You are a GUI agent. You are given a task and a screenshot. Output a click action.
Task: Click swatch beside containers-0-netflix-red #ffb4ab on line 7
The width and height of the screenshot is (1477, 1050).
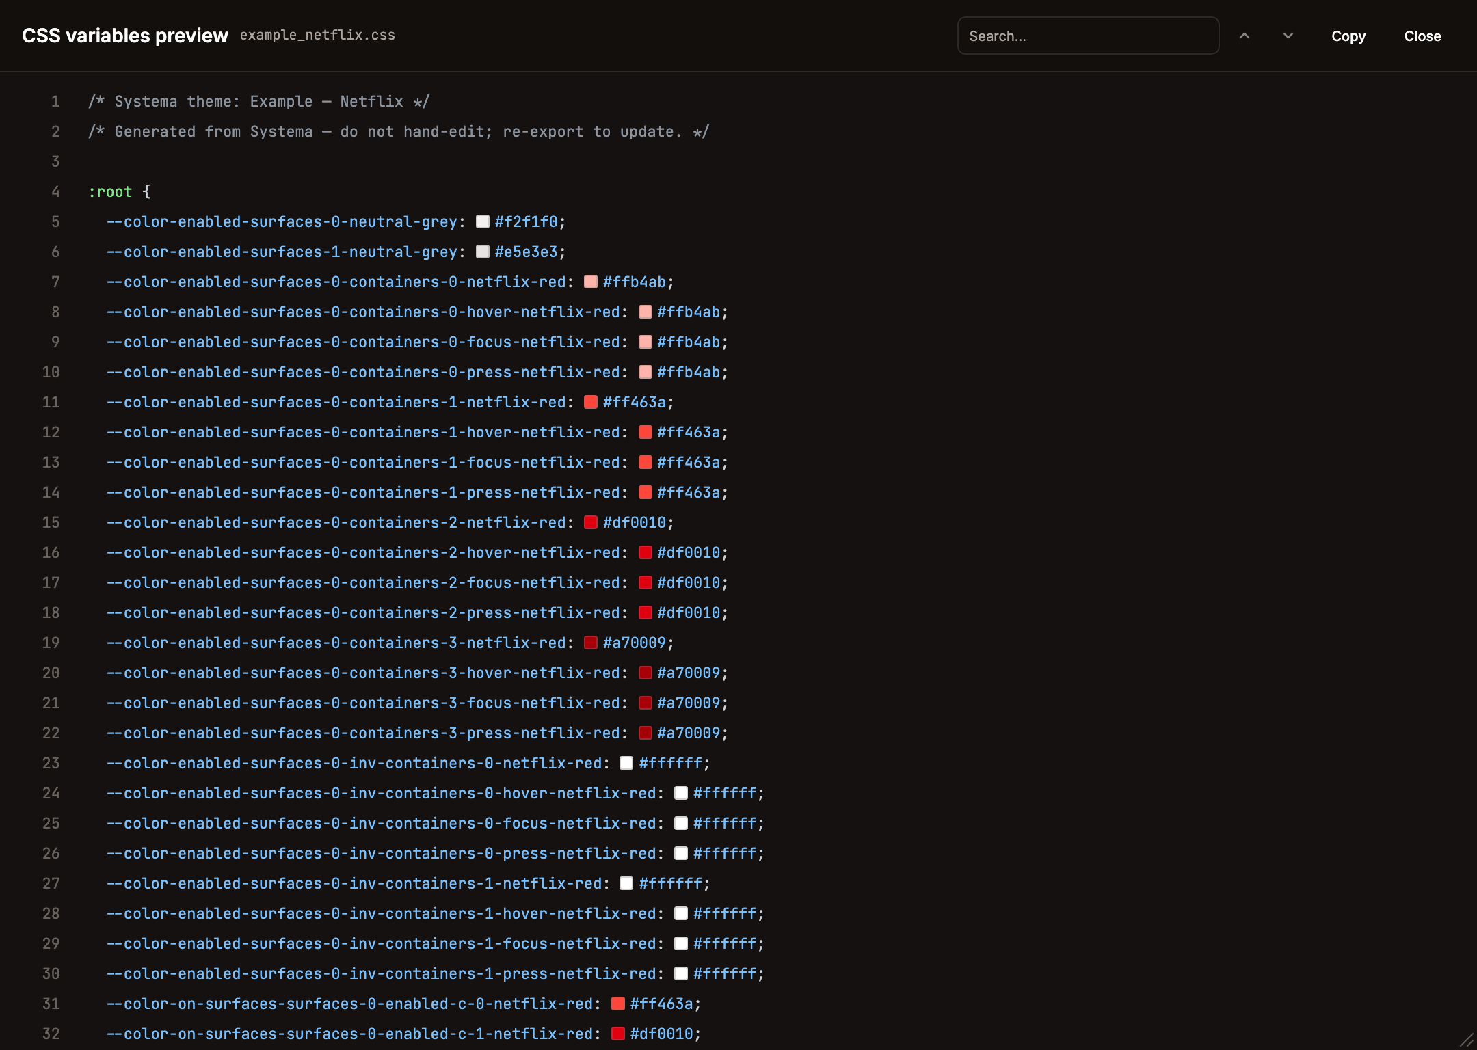coord(591,282)
